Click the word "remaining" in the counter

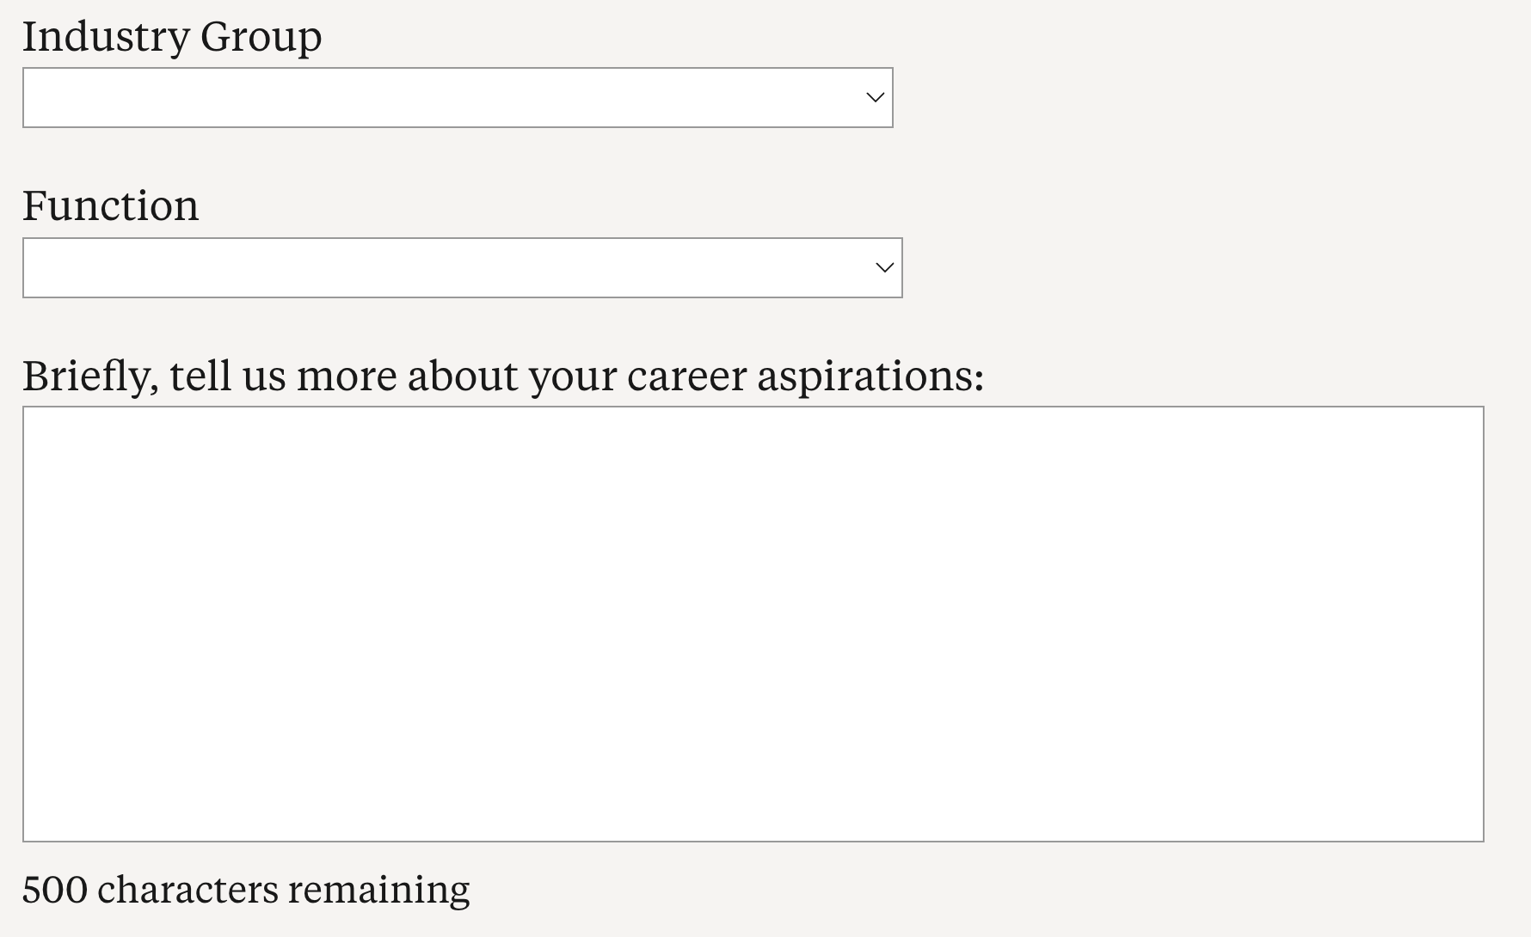[x=378, y=890]
